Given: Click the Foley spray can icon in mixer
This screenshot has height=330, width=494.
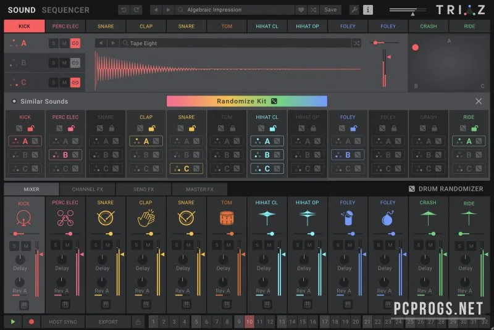Looking at the screenshot, I should pos(347,218).
